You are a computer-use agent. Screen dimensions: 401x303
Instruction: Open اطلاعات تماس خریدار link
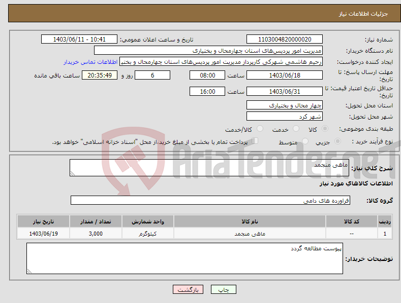tap(90, 62)
